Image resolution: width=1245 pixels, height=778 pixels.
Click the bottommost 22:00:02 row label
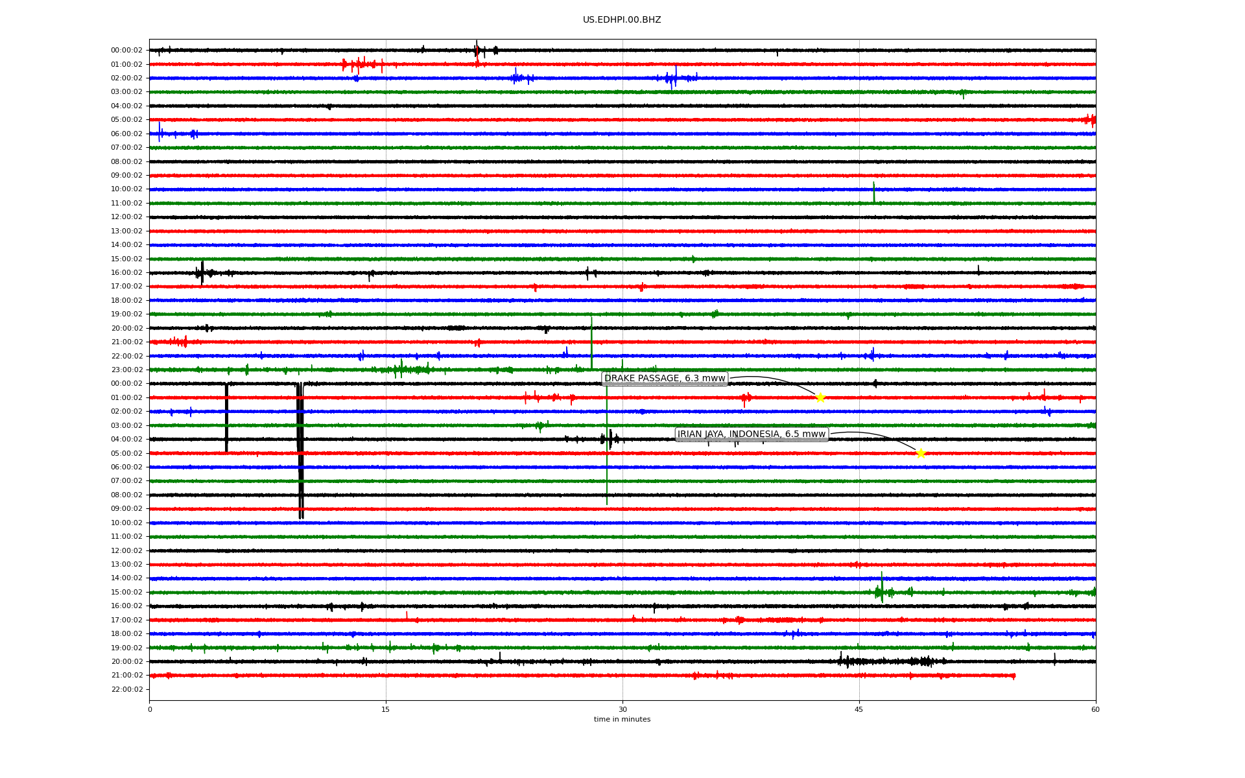tap(127, 689)
